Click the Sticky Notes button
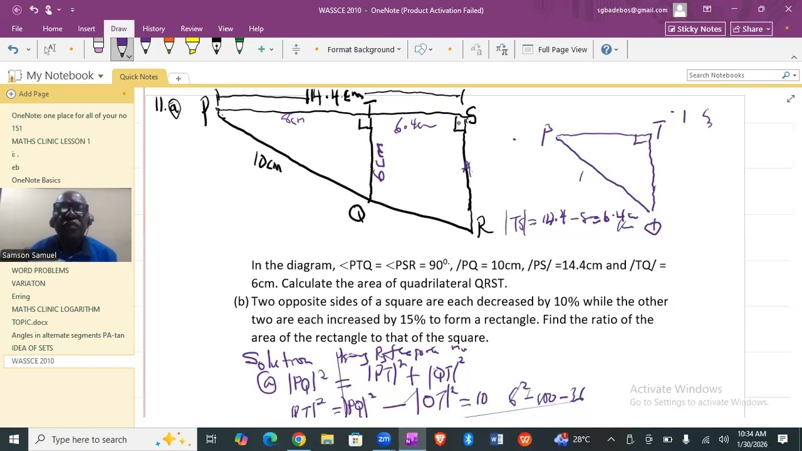 click(695, 29)
